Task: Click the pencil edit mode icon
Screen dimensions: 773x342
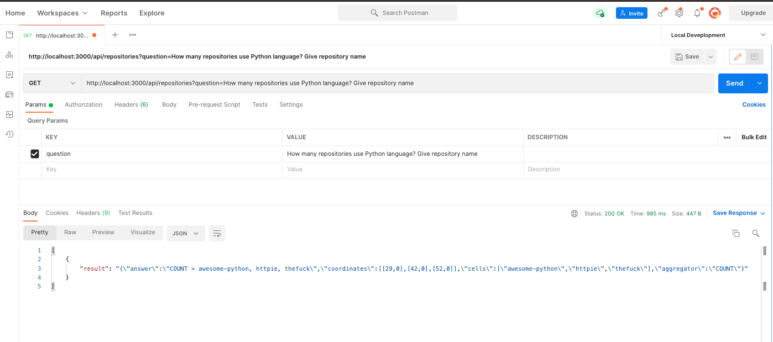Action: pyautogui.click(x=738, y=56)
